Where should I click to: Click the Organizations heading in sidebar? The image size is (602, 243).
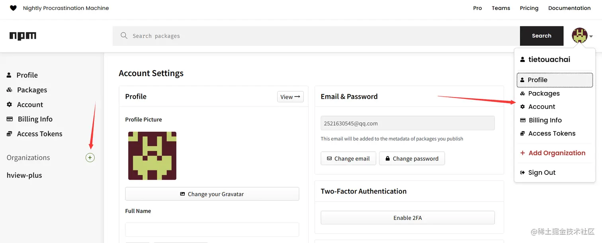[x=28, y=158]
